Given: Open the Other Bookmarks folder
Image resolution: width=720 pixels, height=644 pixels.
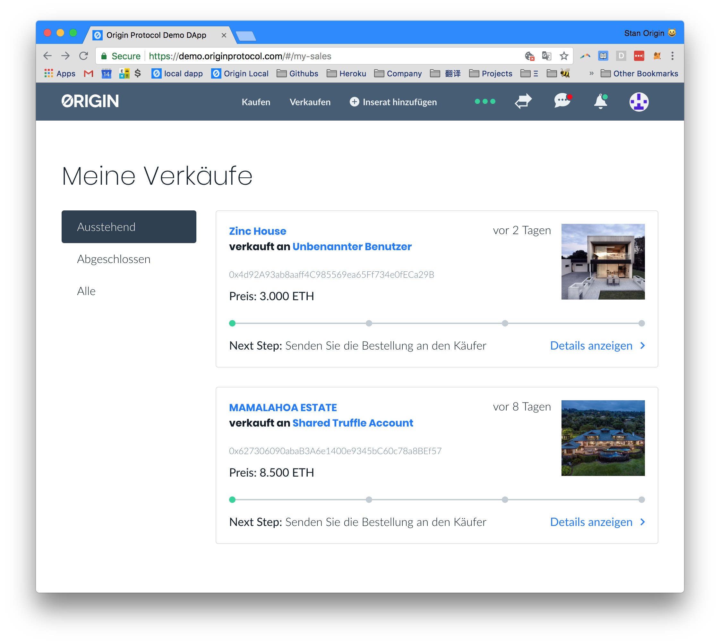Looking at the screenshot, I should coord(639,73).
